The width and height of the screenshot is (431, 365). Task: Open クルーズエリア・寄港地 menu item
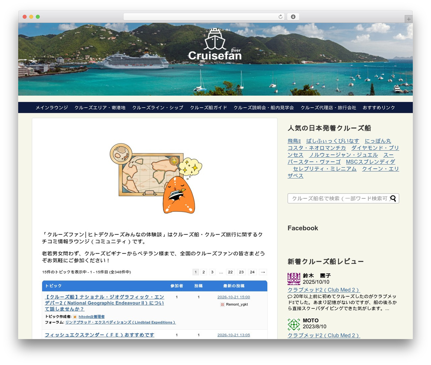pos(100,108)
